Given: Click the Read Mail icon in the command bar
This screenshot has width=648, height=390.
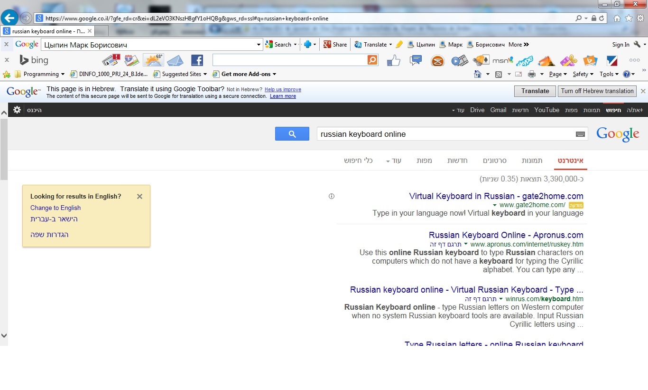Looking at the screenshot, I should click(x=518, y=74).
